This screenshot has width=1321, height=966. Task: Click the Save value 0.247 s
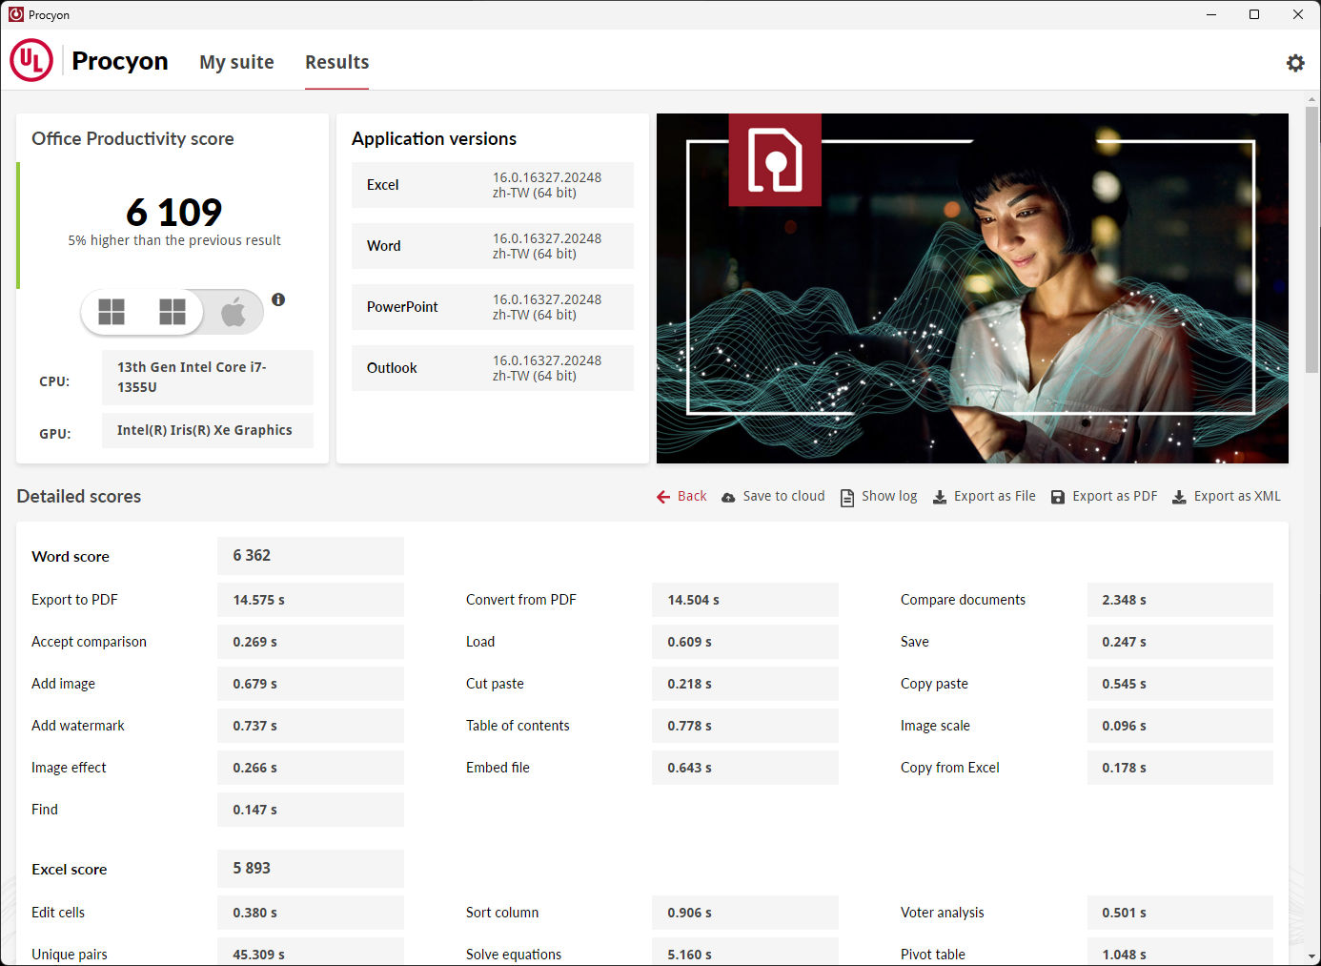tap(1180, 642)
